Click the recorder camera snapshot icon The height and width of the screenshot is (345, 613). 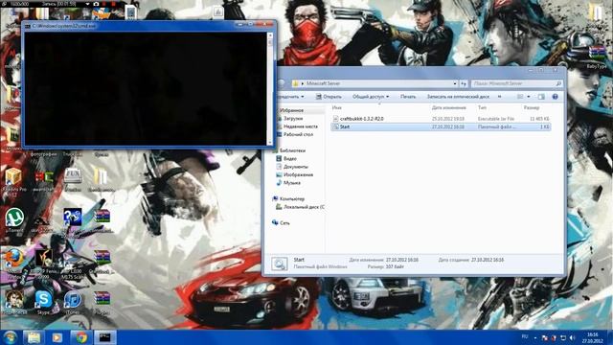pyautogui.click(x=96, y=4)
